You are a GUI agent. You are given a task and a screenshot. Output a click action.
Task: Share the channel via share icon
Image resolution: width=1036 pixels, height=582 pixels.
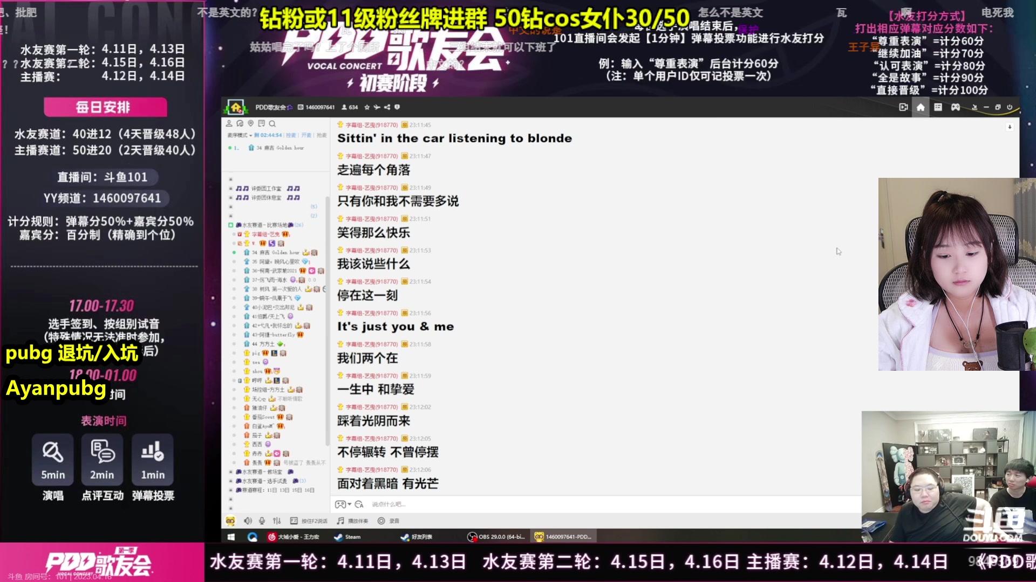click(x=387, y=107)
